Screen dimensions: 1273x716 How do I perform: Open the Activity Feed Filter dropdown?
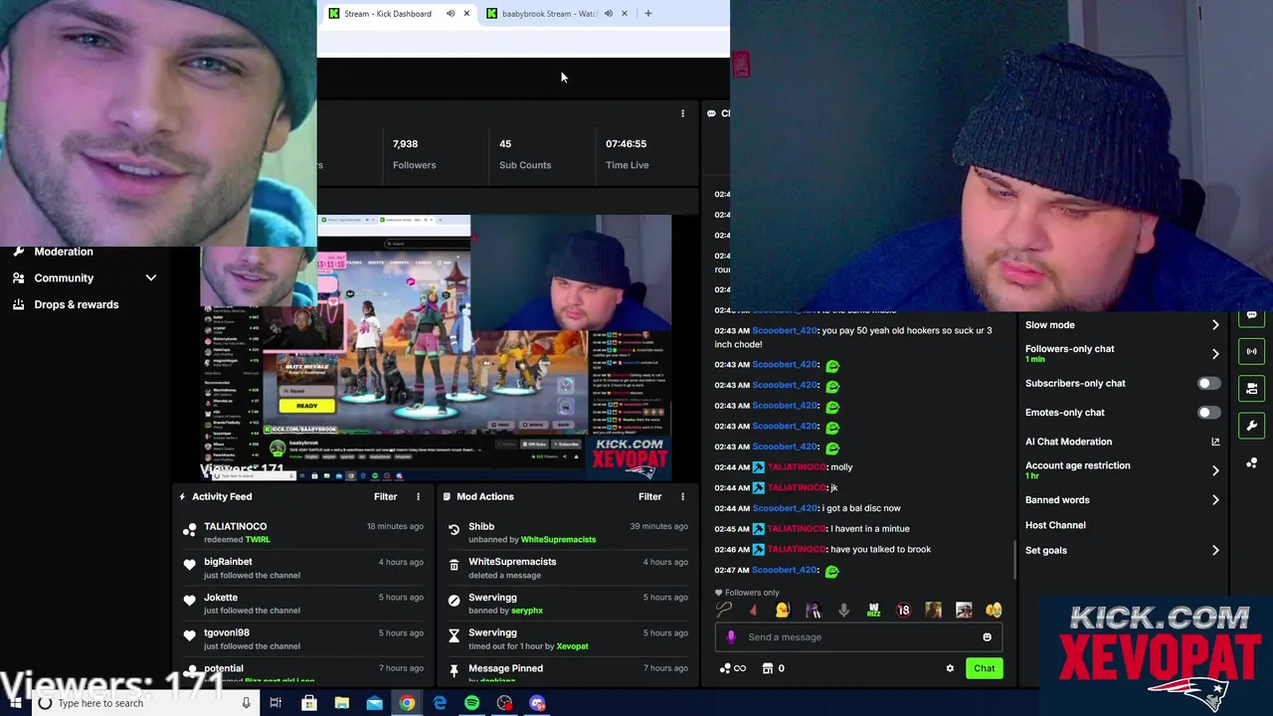pyautogui.click(x=385, y=496)
